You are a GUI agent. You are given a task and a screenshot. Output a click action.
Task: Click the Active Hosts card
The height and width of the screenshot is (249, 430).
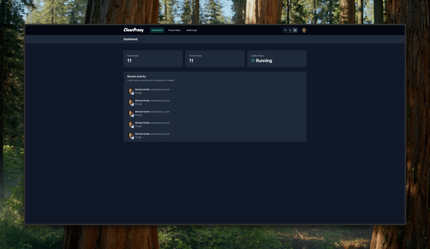[x=215, y=58]
